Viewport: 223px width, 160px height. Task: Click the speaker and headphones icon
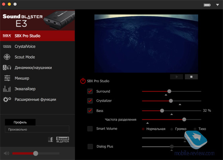[x=7, y=67]
